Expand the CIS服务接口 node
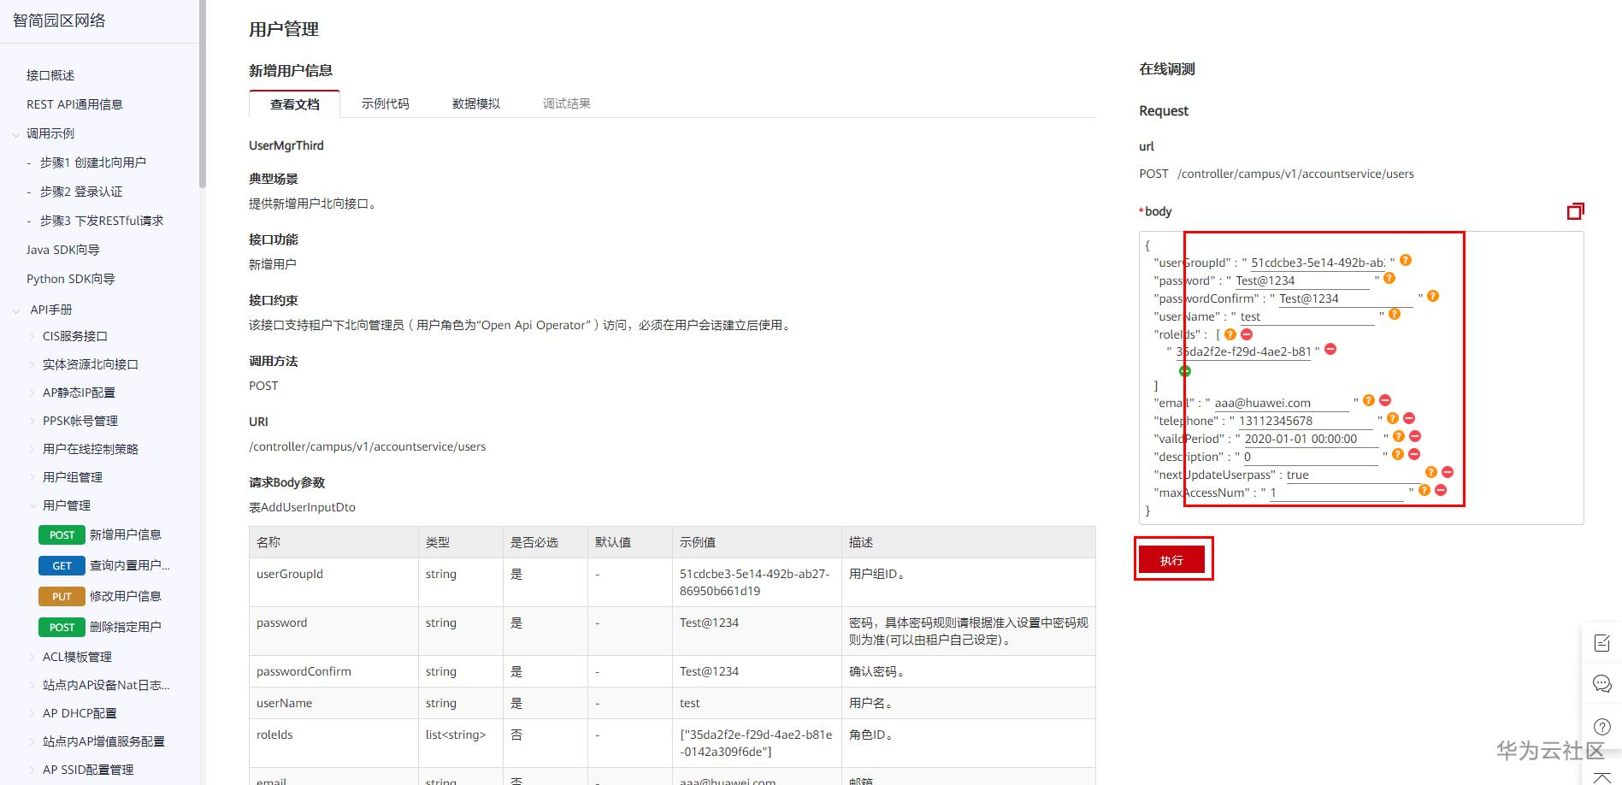The height and width of the screenshot is (785, 1622). click(32, 337)
